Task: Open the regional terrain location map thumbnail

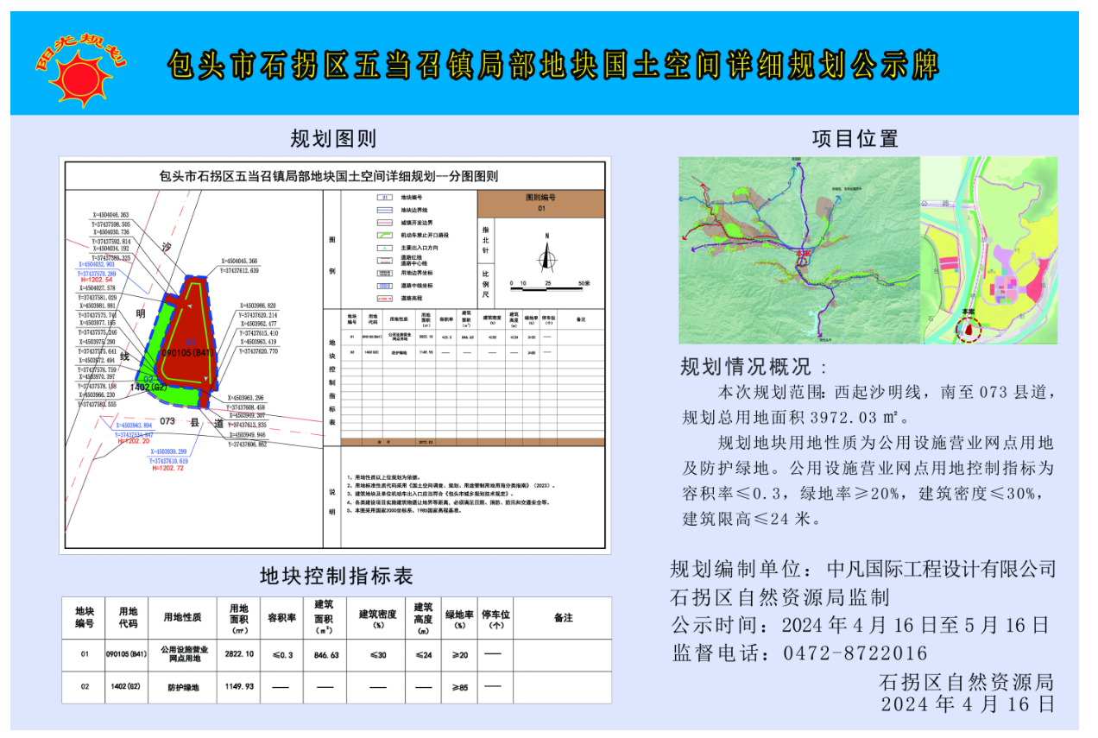Action: click(x=798, y=250)
